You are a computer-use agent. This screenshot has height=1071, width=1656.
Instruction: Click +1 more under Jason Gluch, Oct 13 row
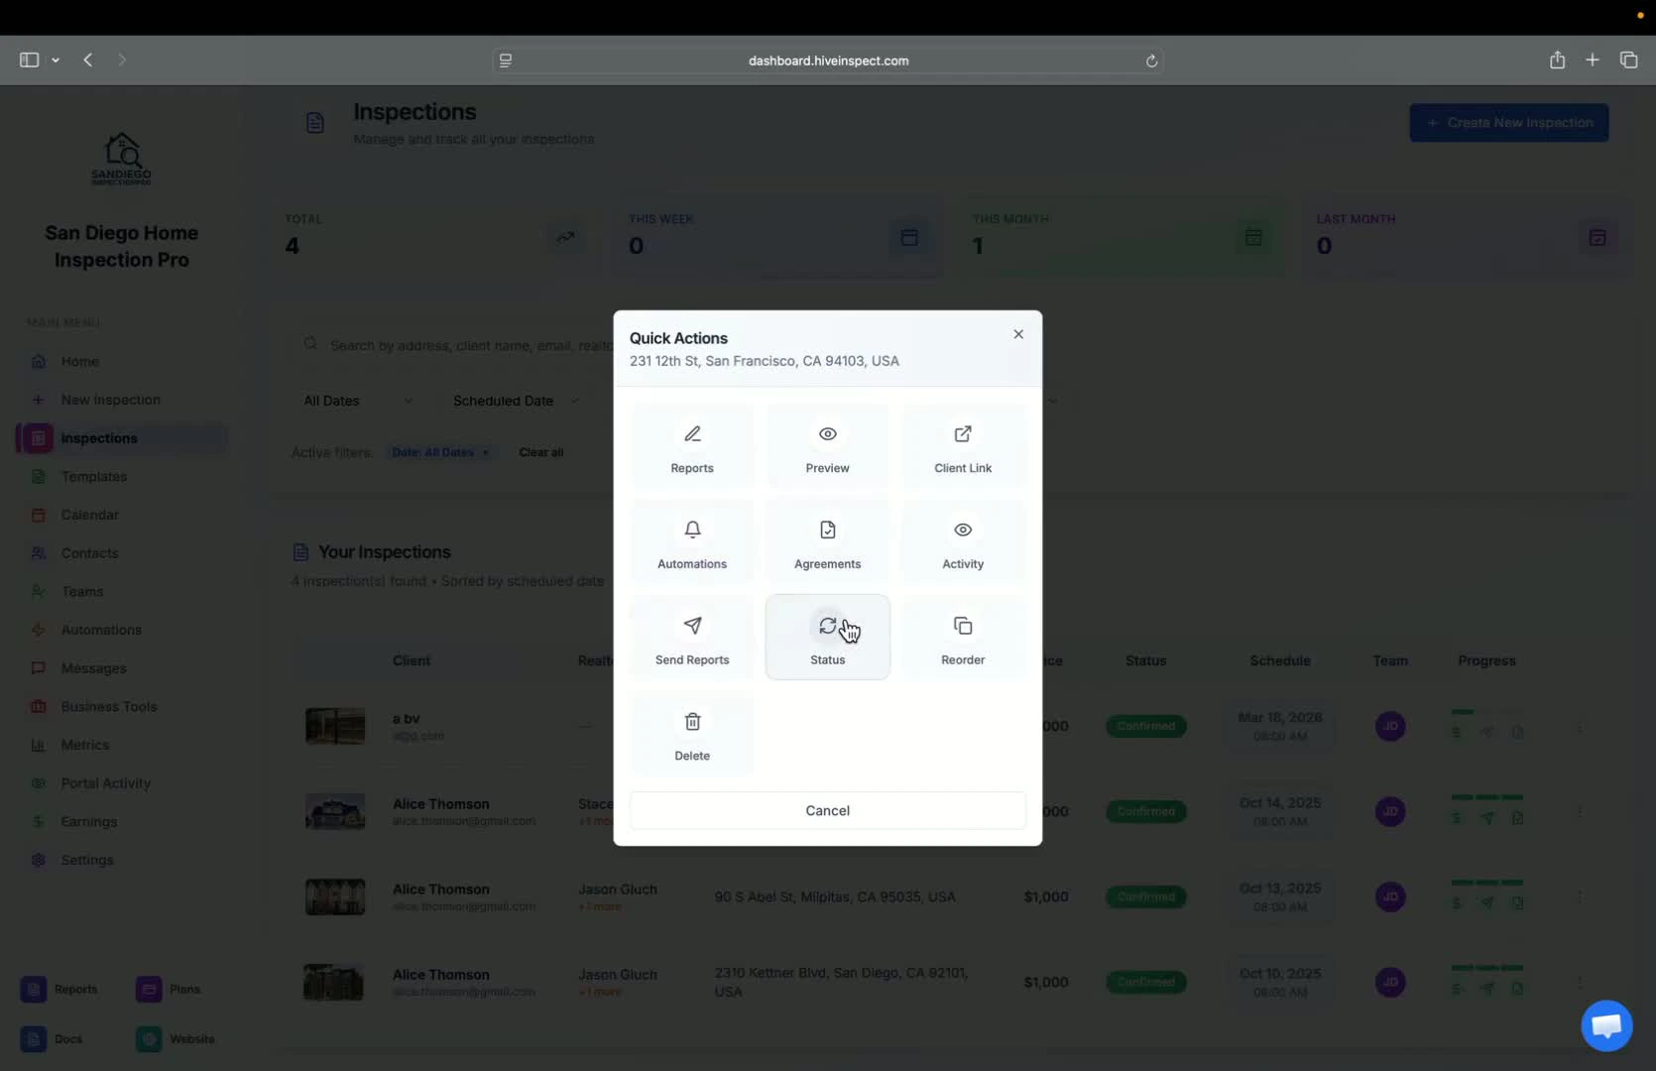(x=600, y=907)
